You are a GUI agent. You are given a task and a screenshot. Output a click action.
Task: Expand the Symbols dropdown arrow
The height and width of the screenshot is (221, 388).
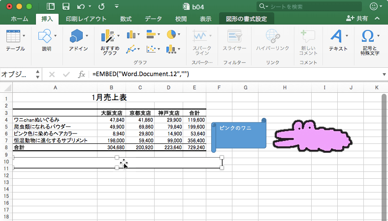378,36
